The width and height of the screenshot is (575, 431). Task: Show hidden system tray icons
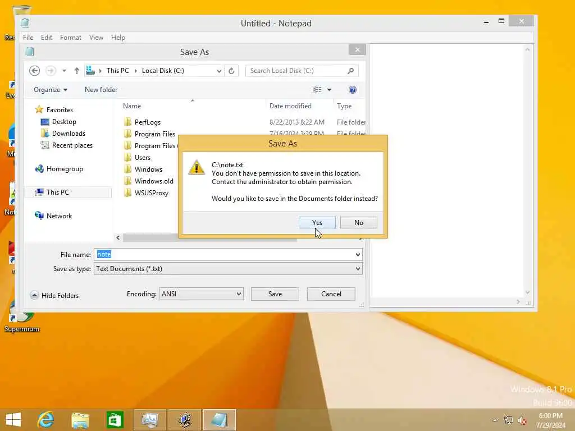[495, 420]
